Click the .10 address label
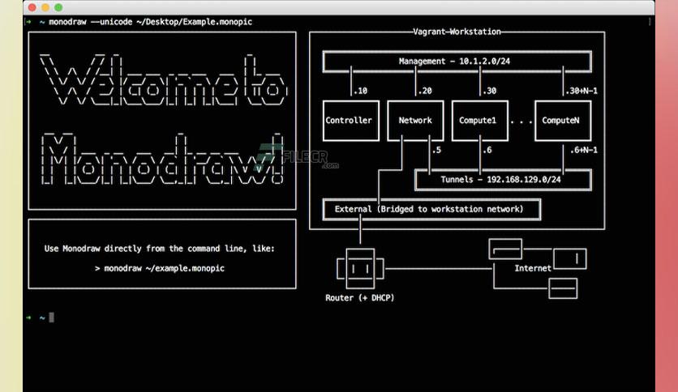This screenshot has height=392, width=678. pos(360,91)
